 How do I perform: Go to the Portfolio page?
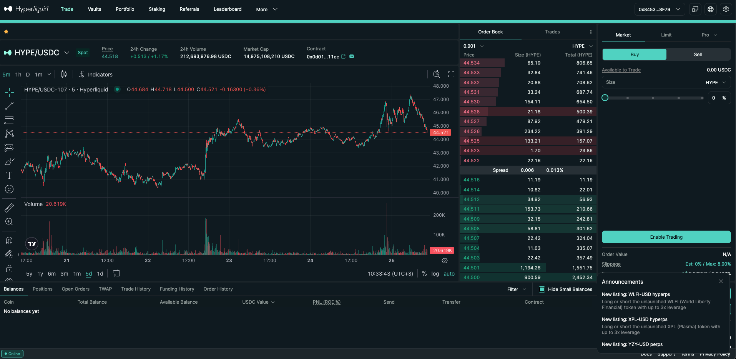(125, 9)
